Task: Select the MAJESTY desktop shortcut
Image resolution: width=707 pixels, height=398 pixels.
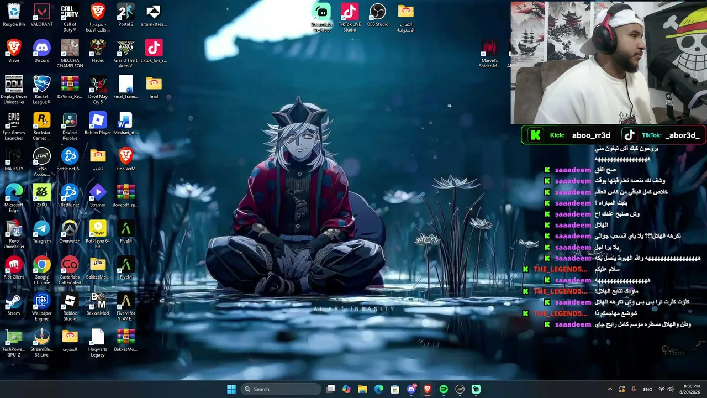Action: coord(14,159)
